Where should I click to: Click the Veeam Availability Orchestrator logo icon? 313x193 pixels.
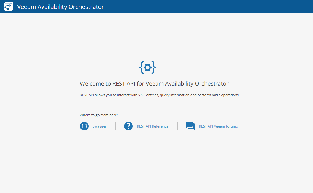[x=9, y=6]
